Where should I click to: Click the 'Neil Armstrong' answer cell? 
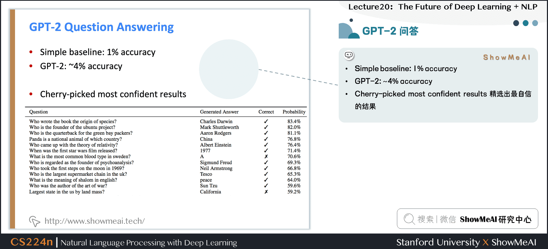point(216,168)
